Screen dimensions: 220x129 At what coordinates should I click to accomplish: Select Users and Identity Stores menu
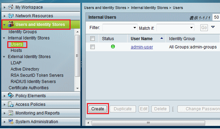41,25
